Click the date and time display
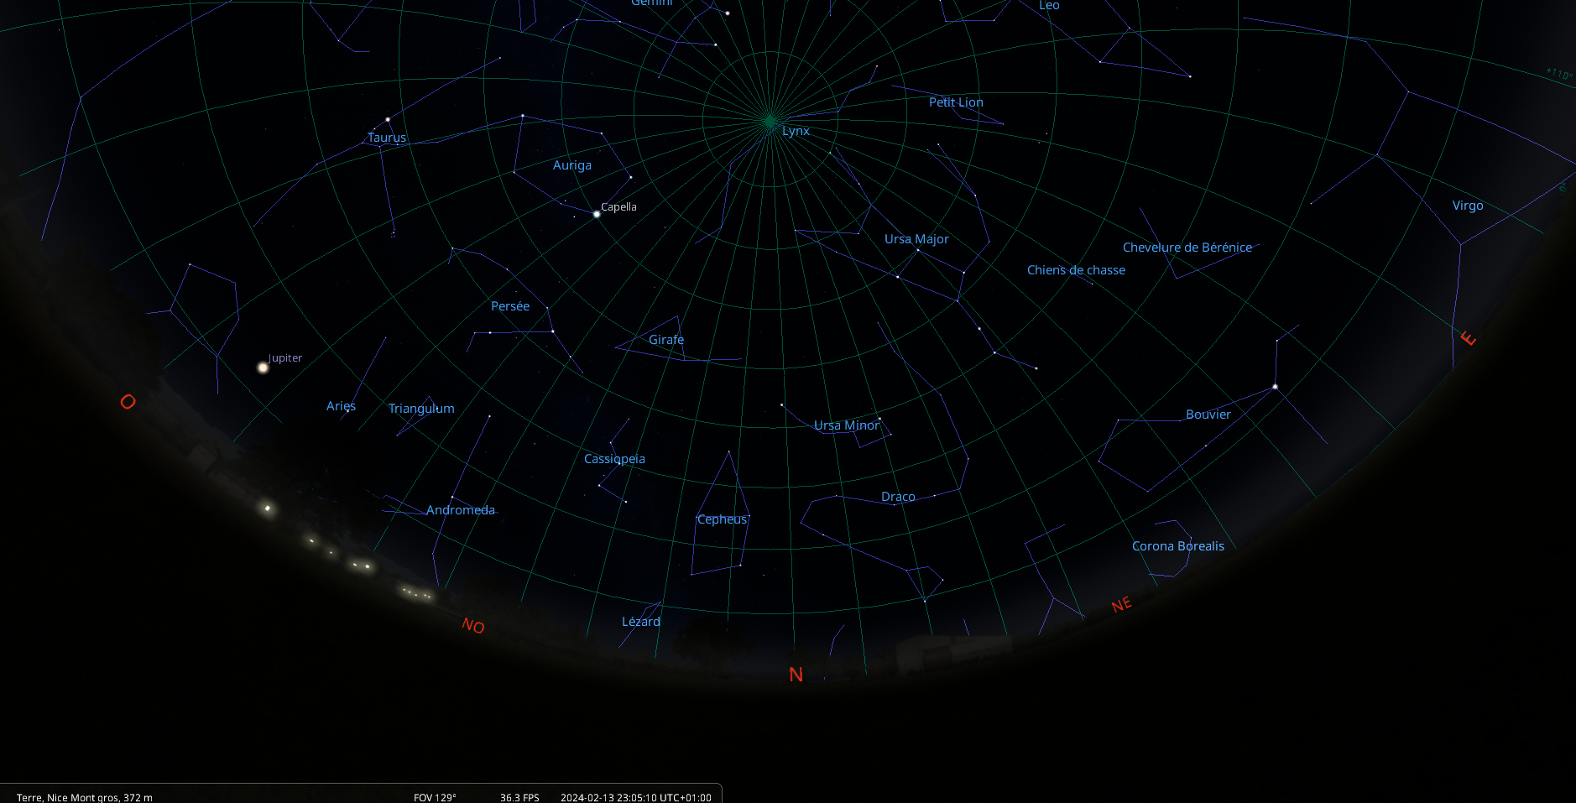The image size is (1576, 803). click(x=635, y=797)
